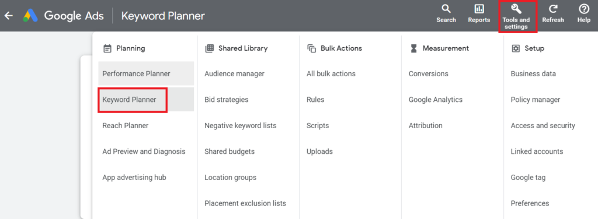Open Audience manager
The image size is (598, 219).
(x=235, y=74)
